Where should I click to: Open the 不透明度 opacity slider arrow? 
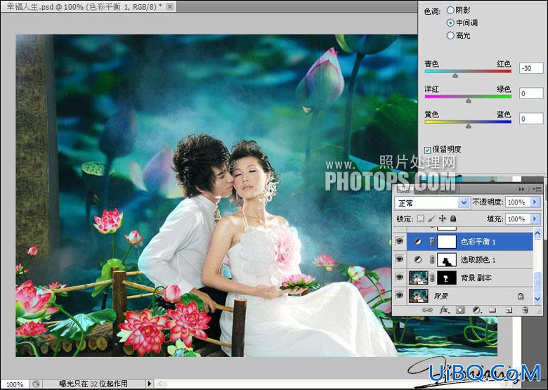click(x=535, y=202)
